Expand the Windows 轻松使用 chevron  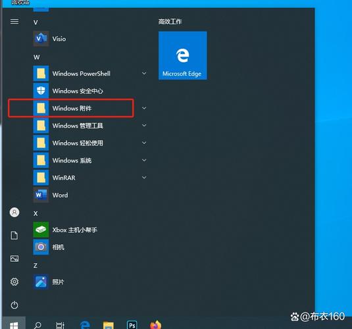click(x=144, y=143)
